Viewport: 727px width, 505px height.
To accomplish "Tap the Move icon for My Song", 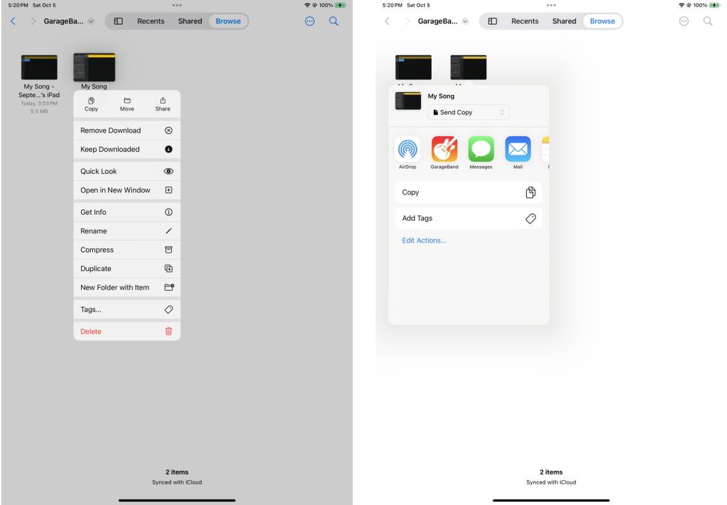I will [126, 104].
